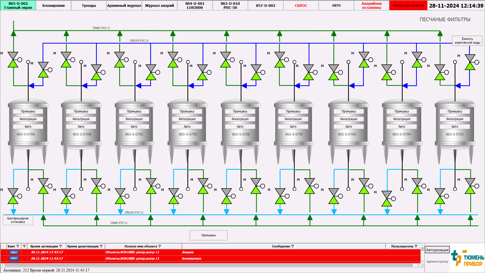Viewport: 485px width, 273px height.
Task: Click blue-line valve above filter 865-S-070A
Action: (x=43, y=70)
